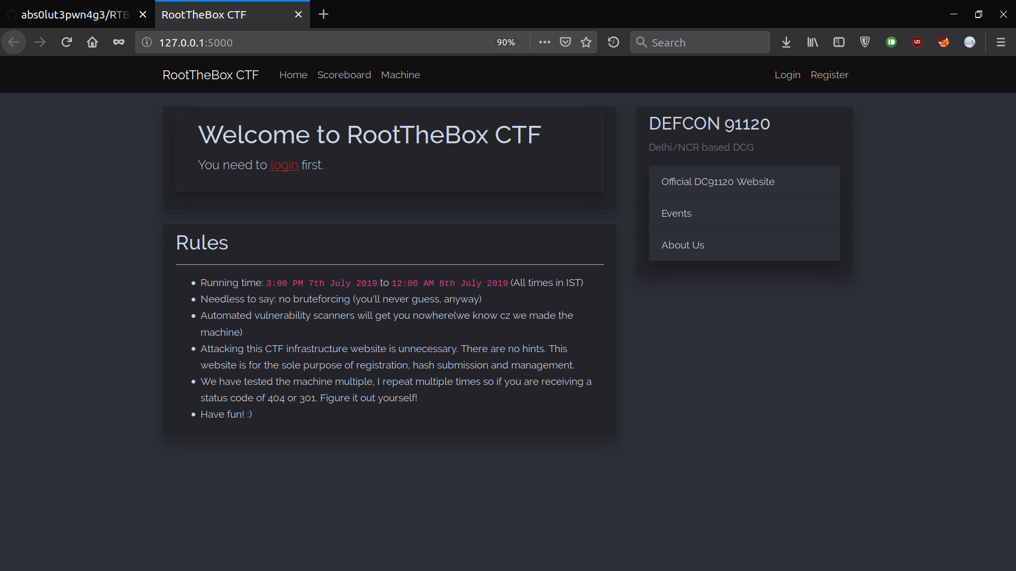This screenshot has height=571, width=1016.
Task: Open Official DC91120 Website item
Action: pyautogui.click(x=718, y=182)
